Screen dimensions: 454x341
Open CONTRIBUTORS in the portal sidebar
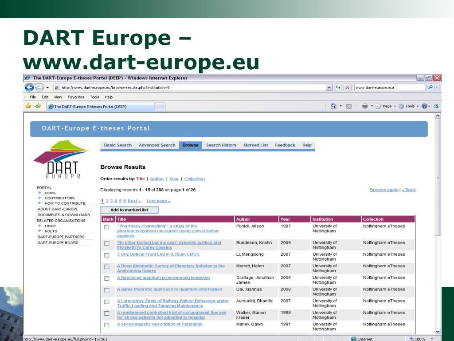pyautogui.click(x=60, y=198)
